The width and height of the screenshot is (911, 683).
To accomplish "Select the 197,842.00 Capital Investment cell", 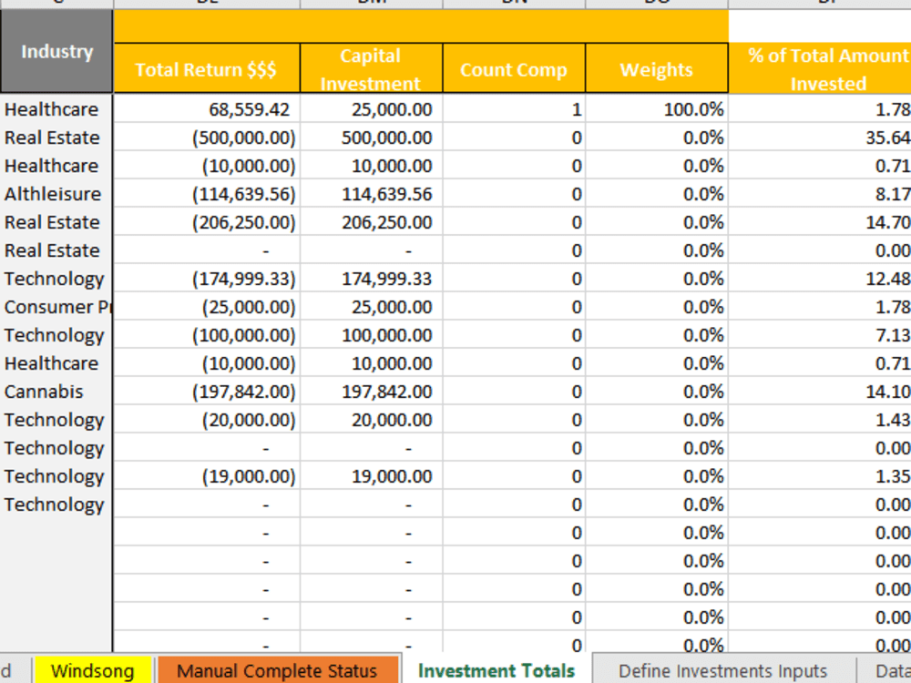I will click(x=369, y=392).
